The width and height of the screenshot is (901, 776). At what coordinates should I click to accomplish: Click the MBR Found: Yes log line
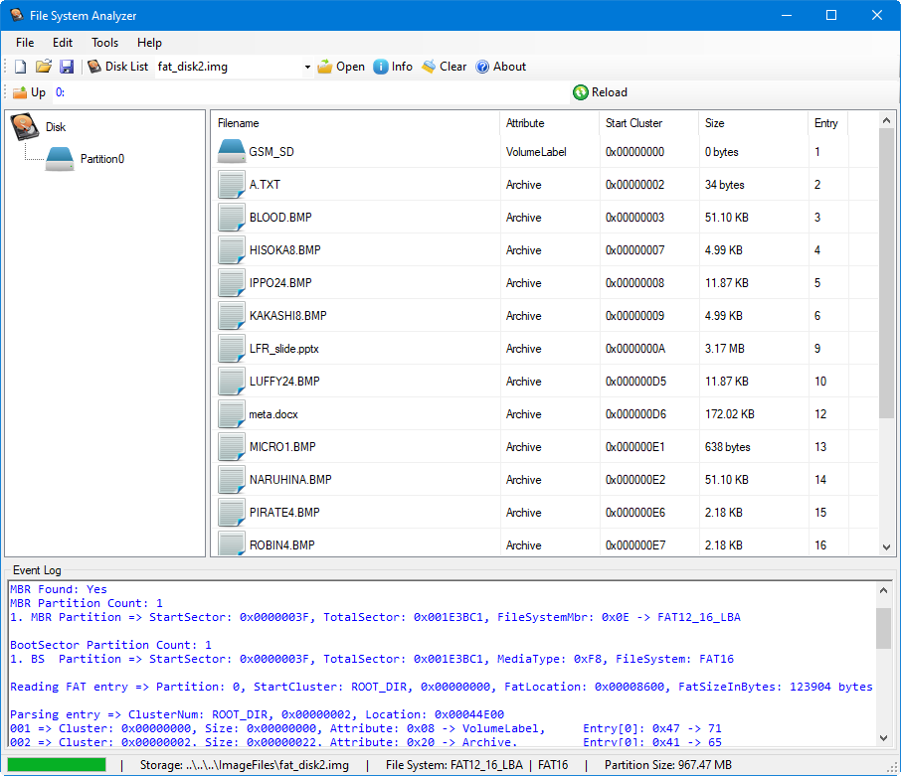pyautogui.click(x=58, y=589)
